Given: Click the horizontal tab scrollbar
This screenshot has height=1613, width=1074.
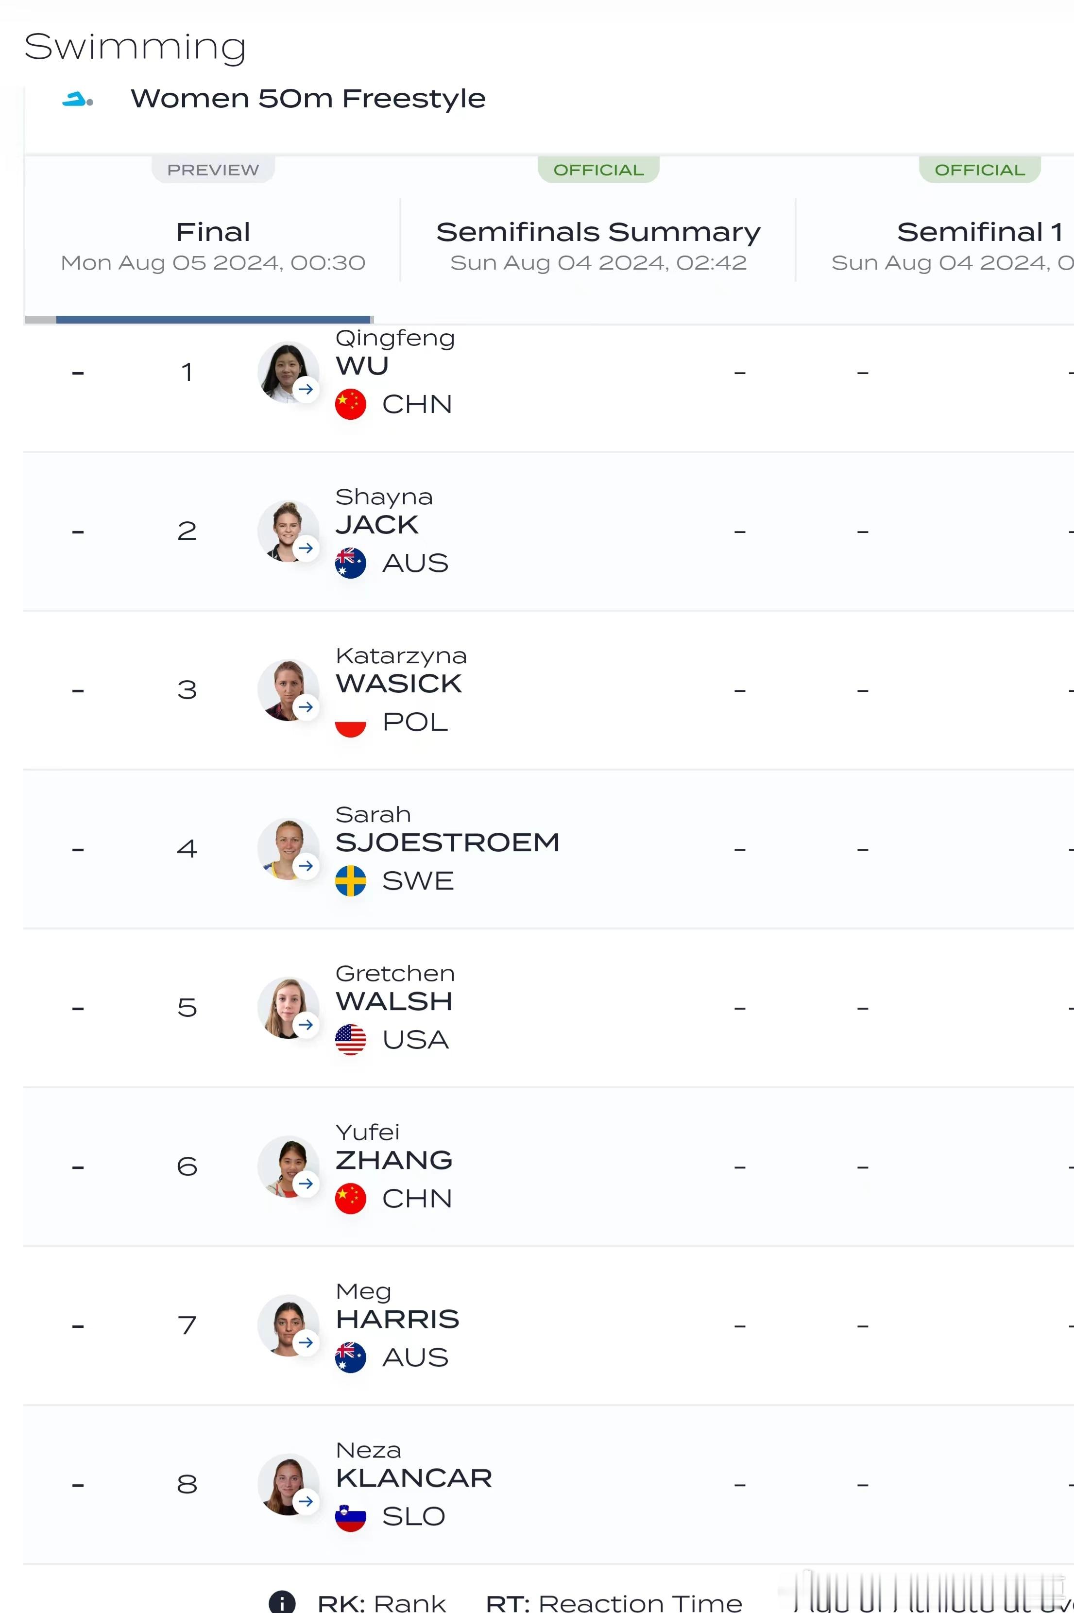Looking at the screenshot, I should [214, 319].
